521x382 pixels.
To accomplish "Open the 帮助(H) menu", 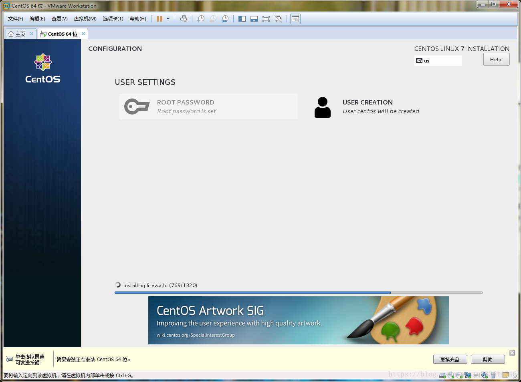I will pyautogui.click(x=137, y=19).
